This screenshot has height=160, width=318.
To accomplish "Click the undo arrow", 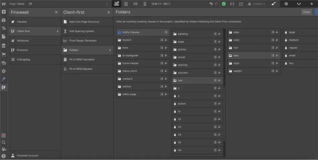I will tap(211, 4).
